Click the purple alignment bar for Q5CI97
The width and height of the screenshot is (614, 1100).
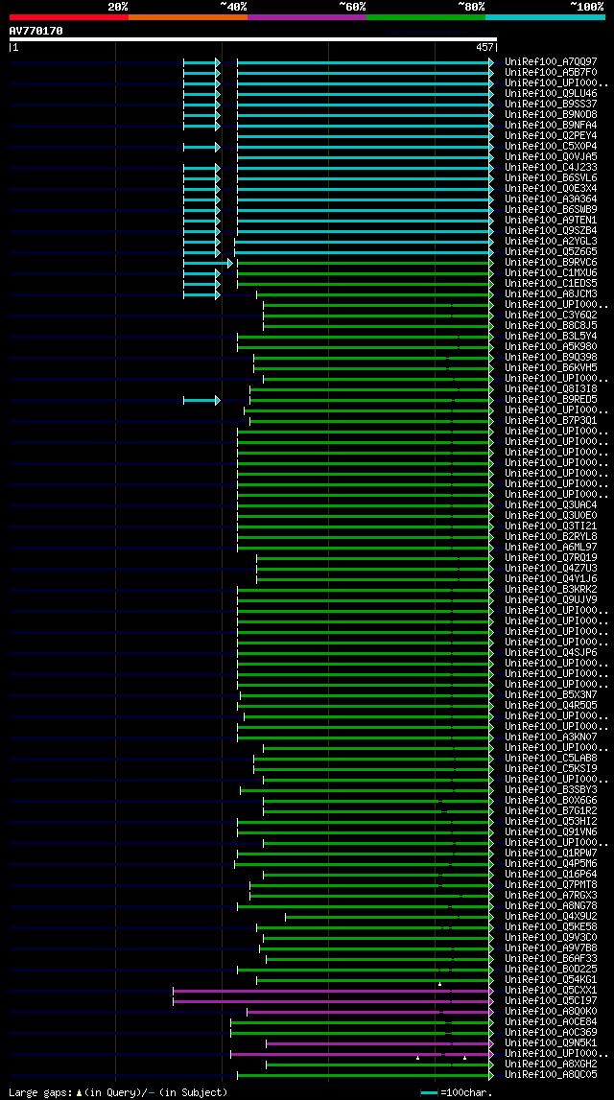click(331, 1002)
